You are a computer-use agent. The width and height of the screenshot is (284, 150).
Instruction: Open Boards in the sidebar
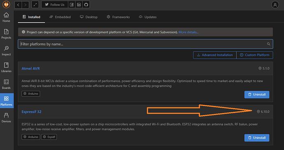pyautogui.click(x=6, y=84)
